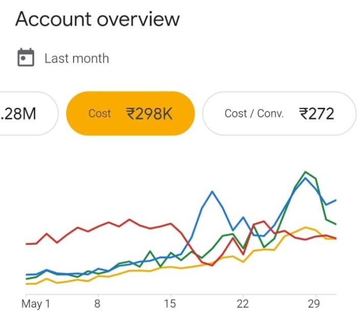The image size is (363, 329).
Task: Click the yellow line's peak near May 28
Action: coord(305,227)
